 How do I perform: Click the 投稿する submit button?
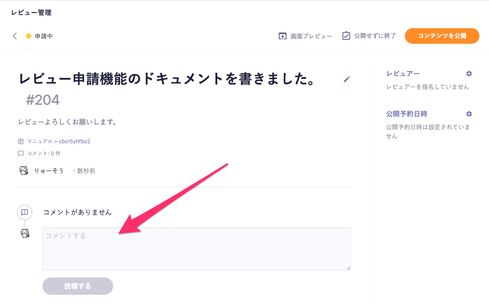point(78,286)
